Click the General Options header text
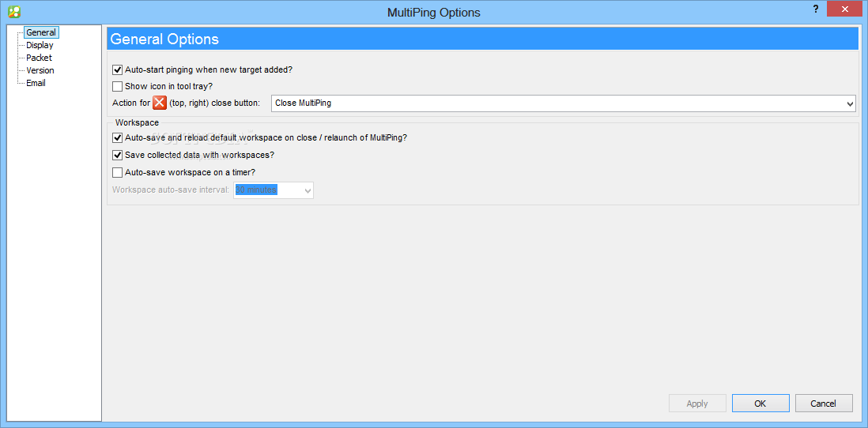The height and width of the screenshot is (428, 868). (164, 39)
